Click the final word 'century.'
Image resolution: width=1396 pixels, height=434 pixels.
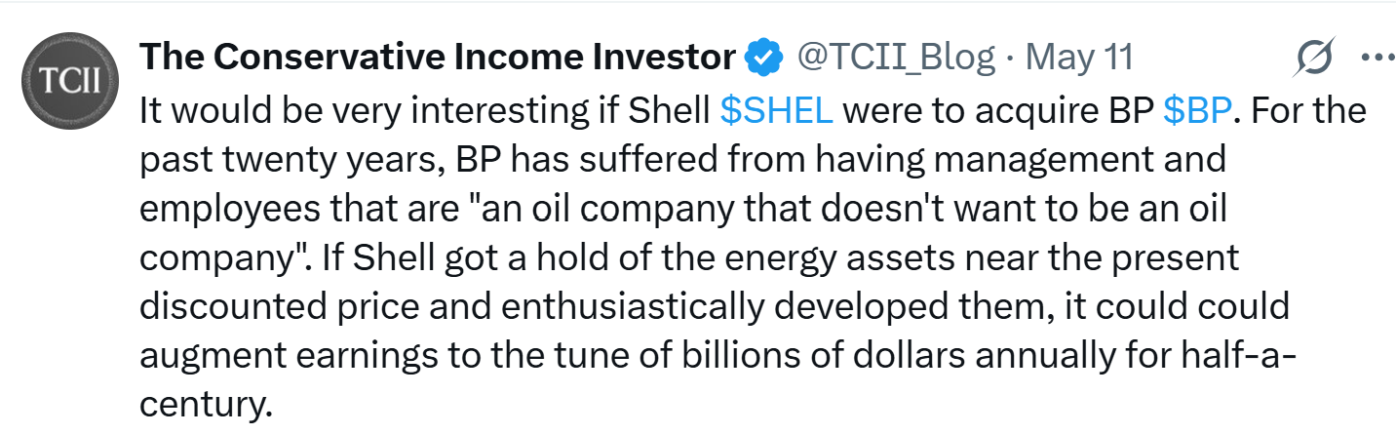[x=205, y=405]
